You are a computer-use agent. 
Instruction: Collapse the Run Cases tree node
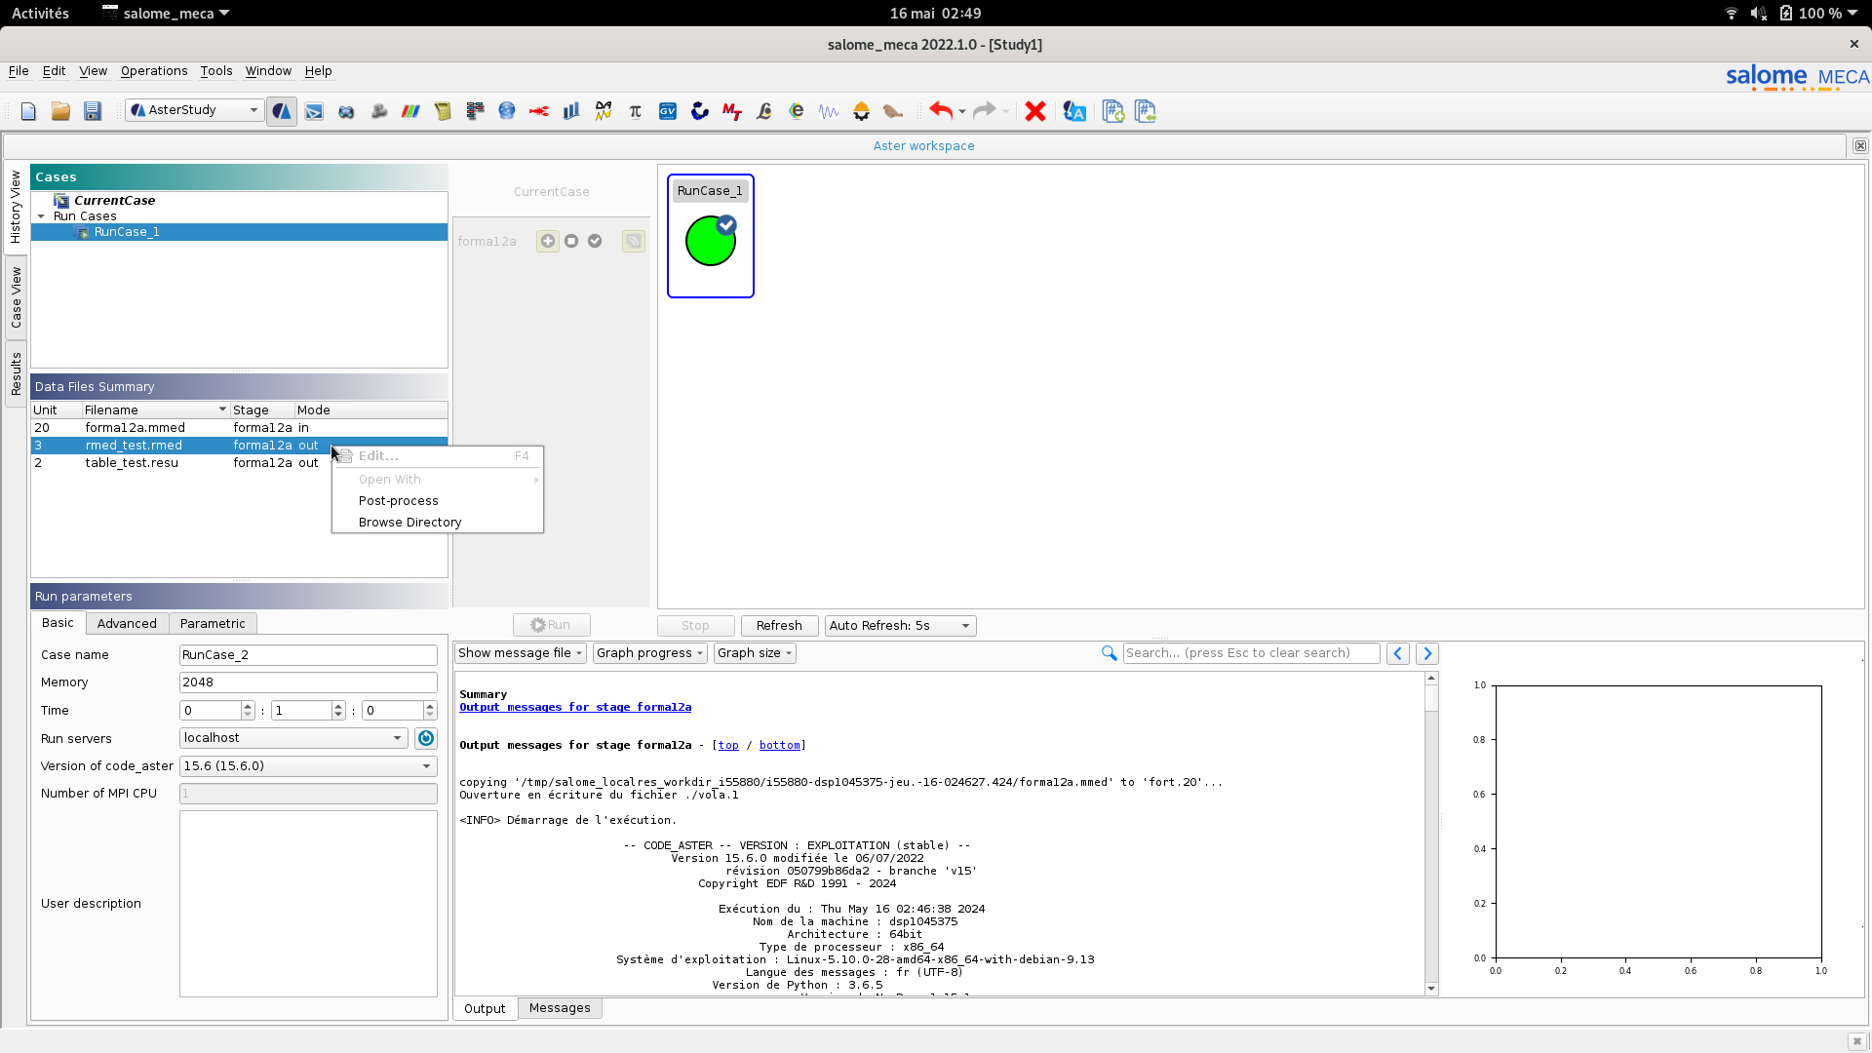pos(42,216)
